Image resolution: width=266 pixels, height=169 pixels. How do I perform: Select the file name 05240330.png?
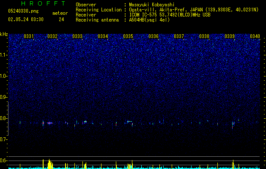[x=23, y=11]
